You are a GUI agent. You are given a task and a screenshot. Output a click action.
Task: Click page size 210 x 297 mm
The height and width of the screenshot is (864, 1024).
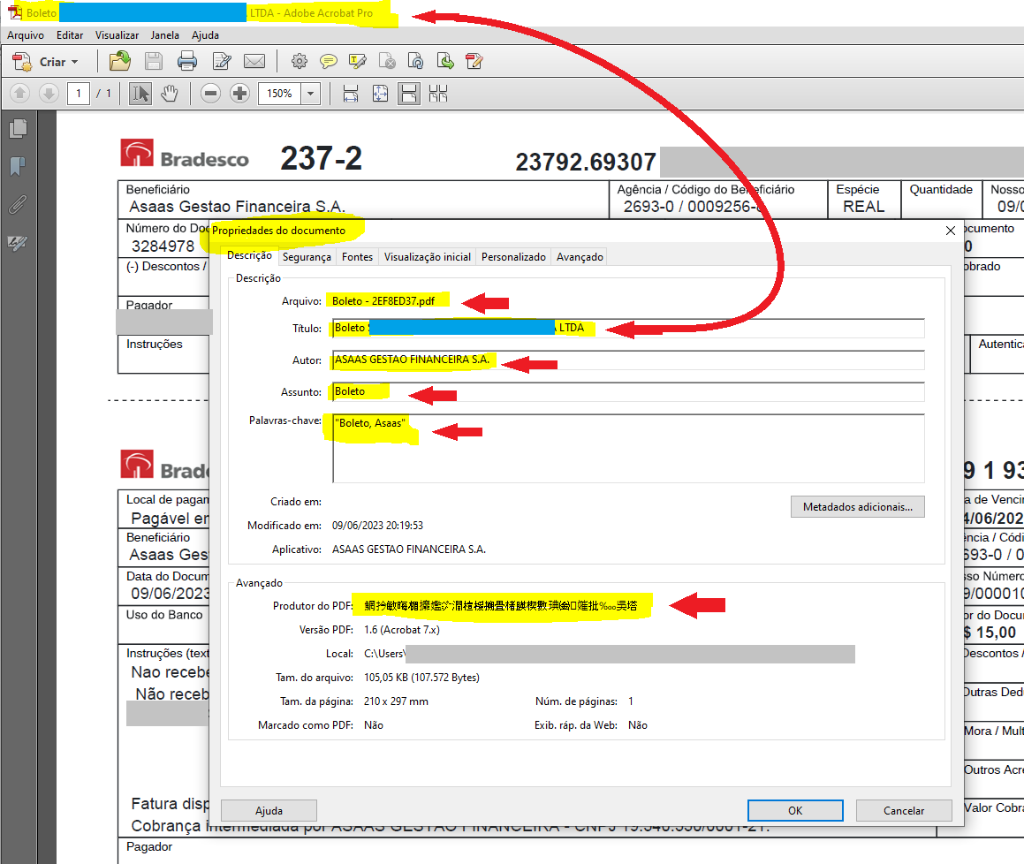pyautogui.click(x=396, y=701)
